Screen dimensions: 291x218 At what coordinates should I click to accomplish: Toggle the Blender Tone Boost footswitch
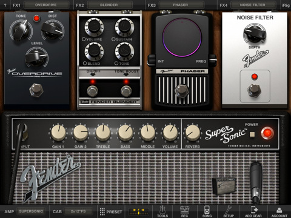pos(126,91)
